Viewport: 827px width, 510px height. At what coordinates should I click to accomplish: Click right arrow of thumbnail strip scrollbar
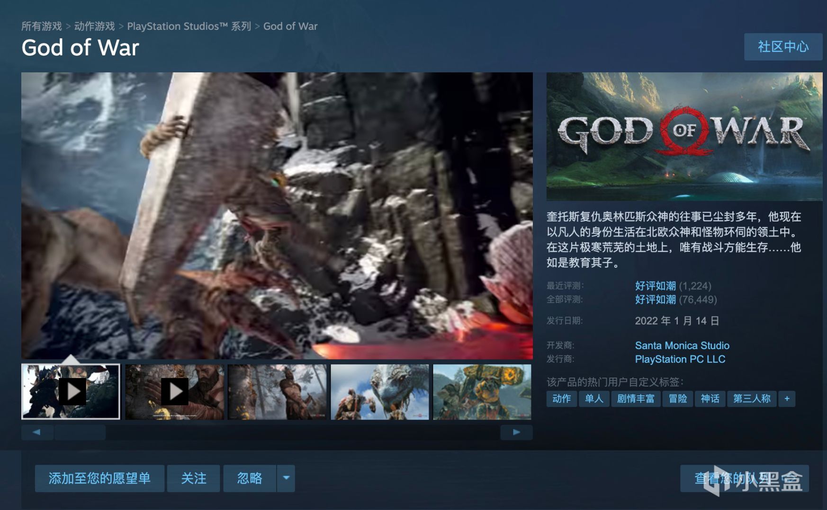coord(516,432)
